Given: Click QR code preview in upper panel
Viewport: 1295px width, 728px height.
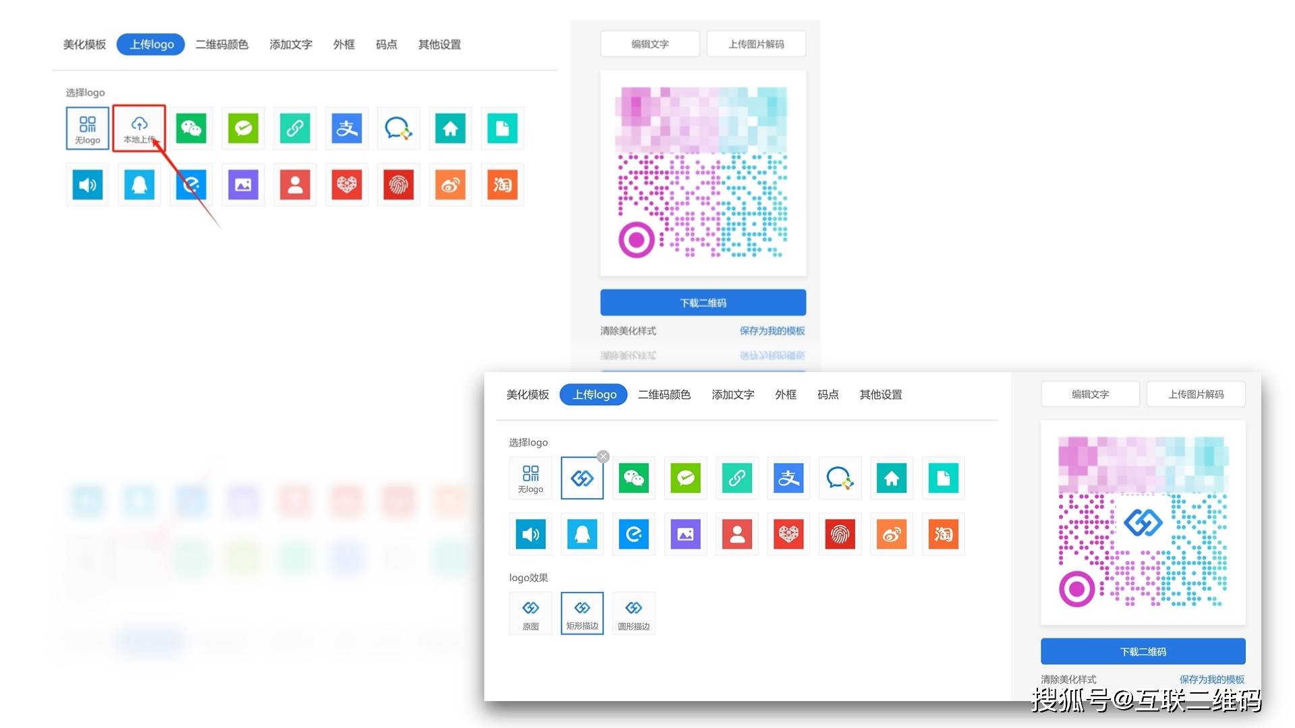Looking at the screenshot, I should pyautogui.click(x=703, y=173).
